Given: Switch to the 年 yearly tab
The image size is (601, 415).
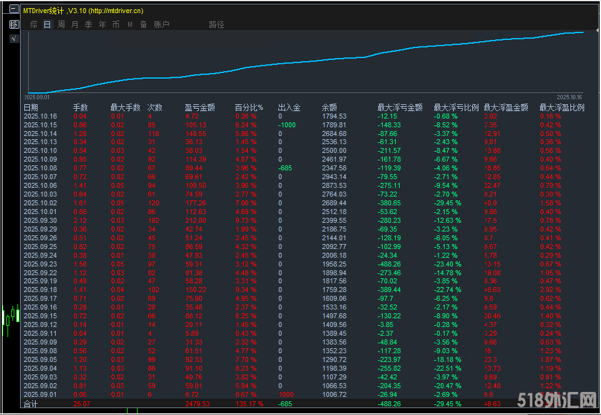Looking at the screenshot, I should click(x=103, y=24).
